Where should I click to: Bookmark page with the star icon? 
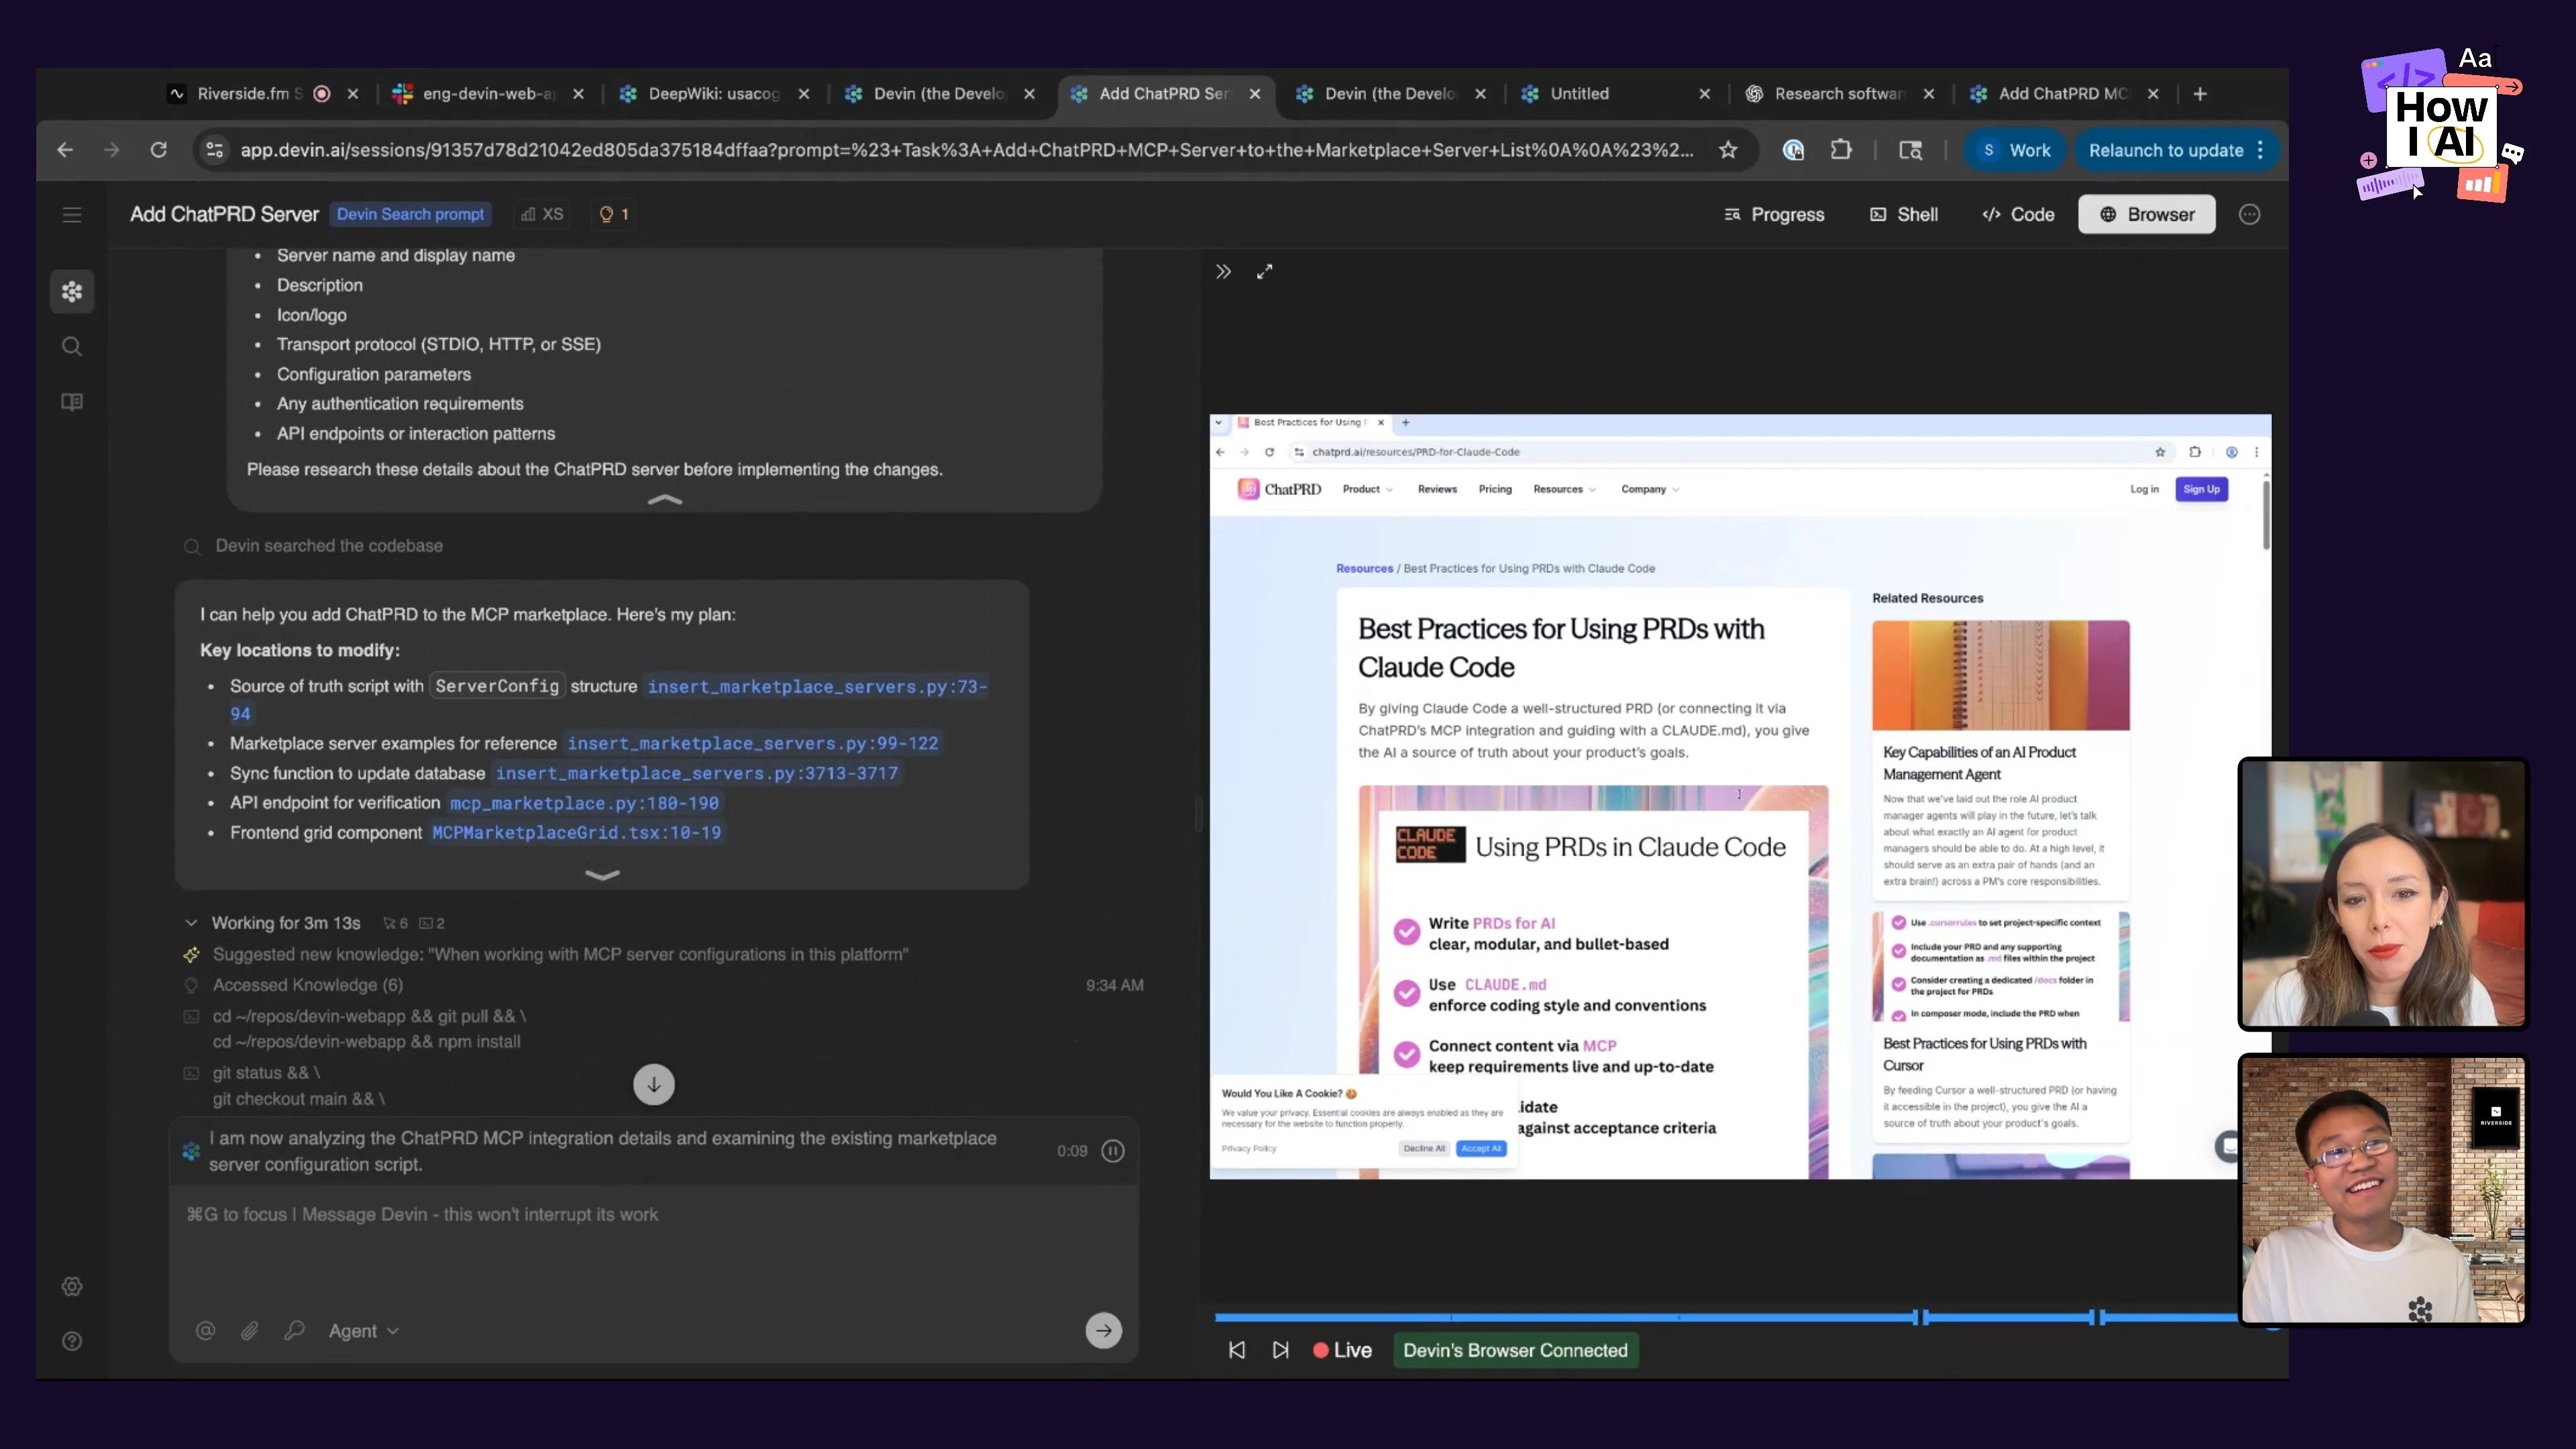[x=1728, y=150]
